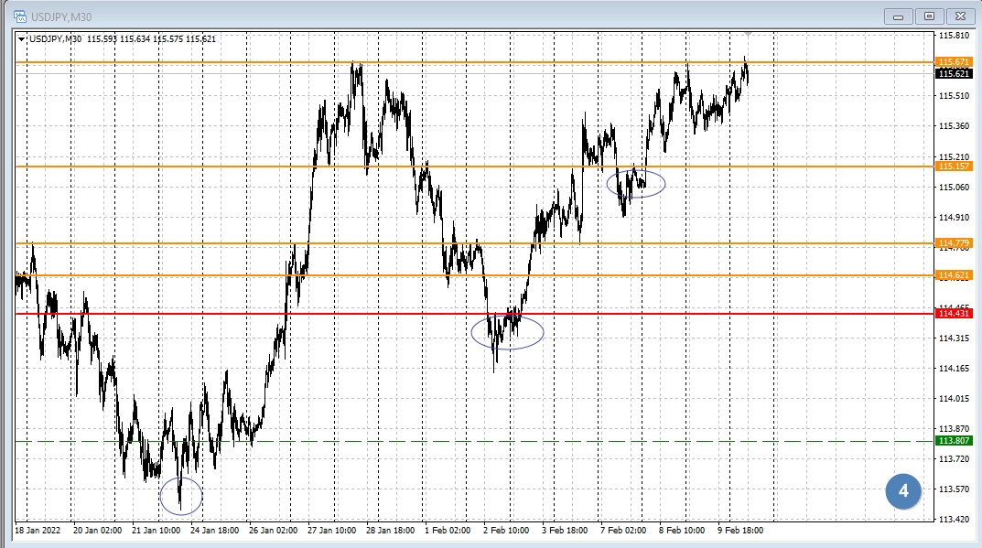Screen dimensions: 982x548
Task: Click the black current price 115.621 label
Action: pos(954,74)
